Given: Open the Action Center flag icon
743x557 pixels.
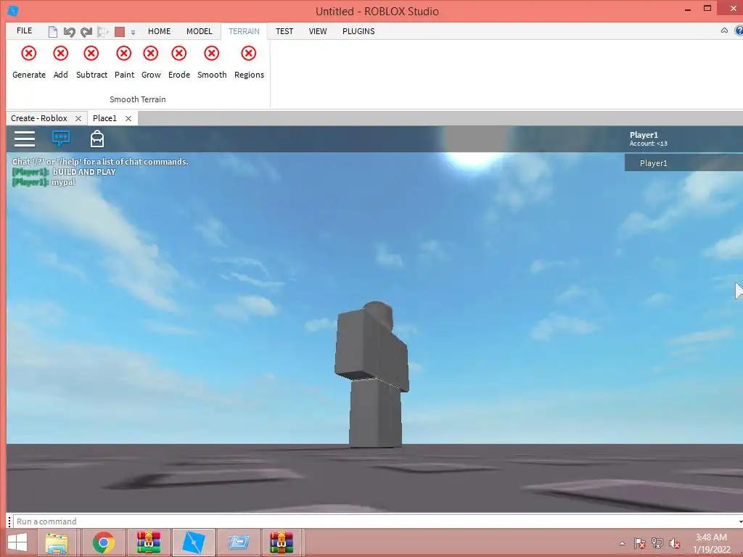Looking at the screenshot, I should (x=639, y=543).
